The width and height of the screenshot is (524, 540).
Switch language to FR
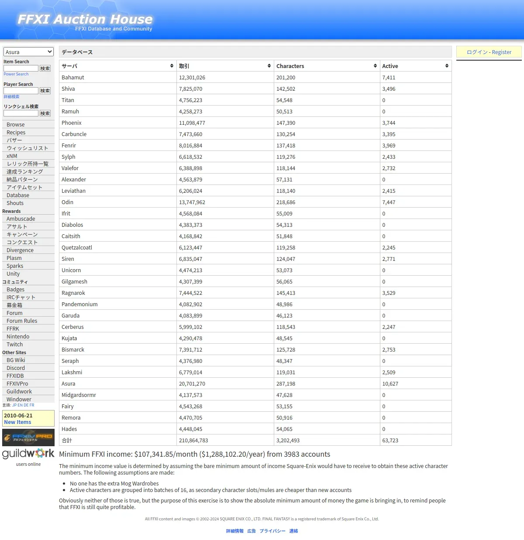point(32,405)
